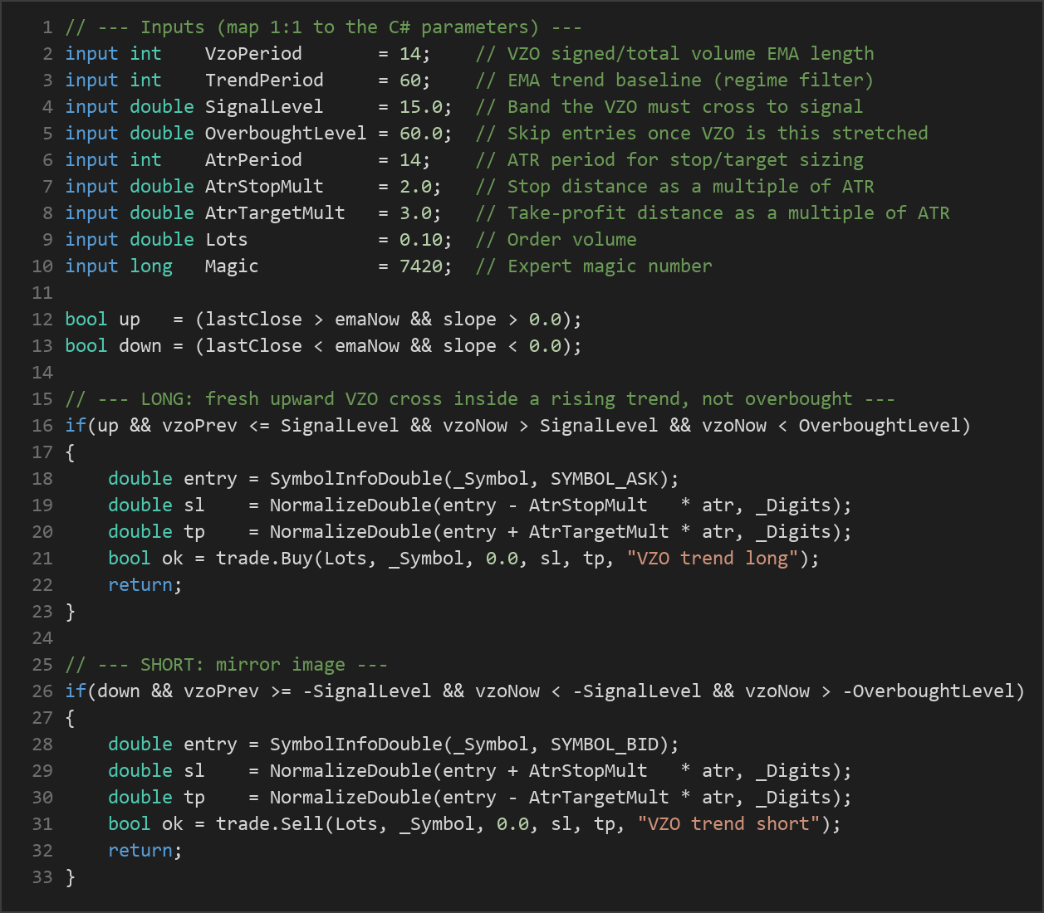The width and height of the screenshot is (1044, 913).
Task: Click the string "VZO trend long"
Action: [x=713, y=559]
